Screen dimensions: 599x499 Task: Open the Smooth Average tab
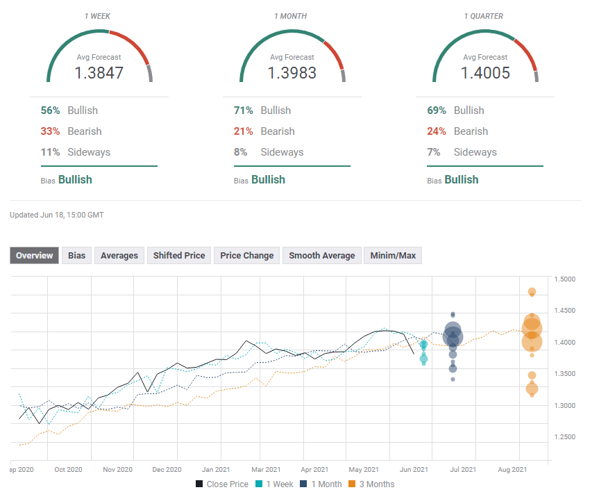click(x=322, y=256)
